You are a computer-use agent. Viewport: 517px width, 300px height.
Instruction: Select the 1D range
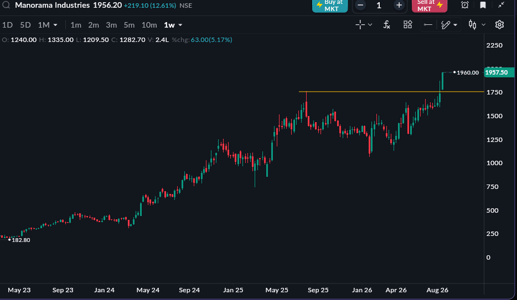7,25
